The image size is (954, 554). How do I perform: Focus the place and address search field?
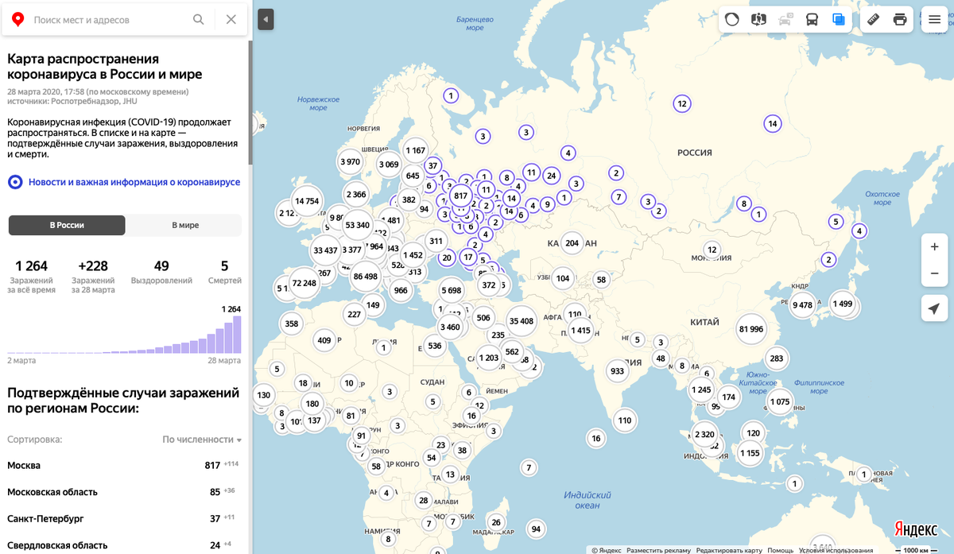pos(108,19)
